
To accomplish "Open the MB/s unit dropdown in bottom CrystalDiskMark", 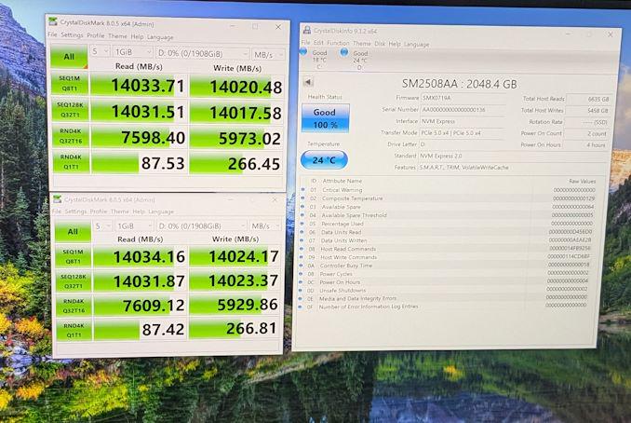I will pos(262,225).
